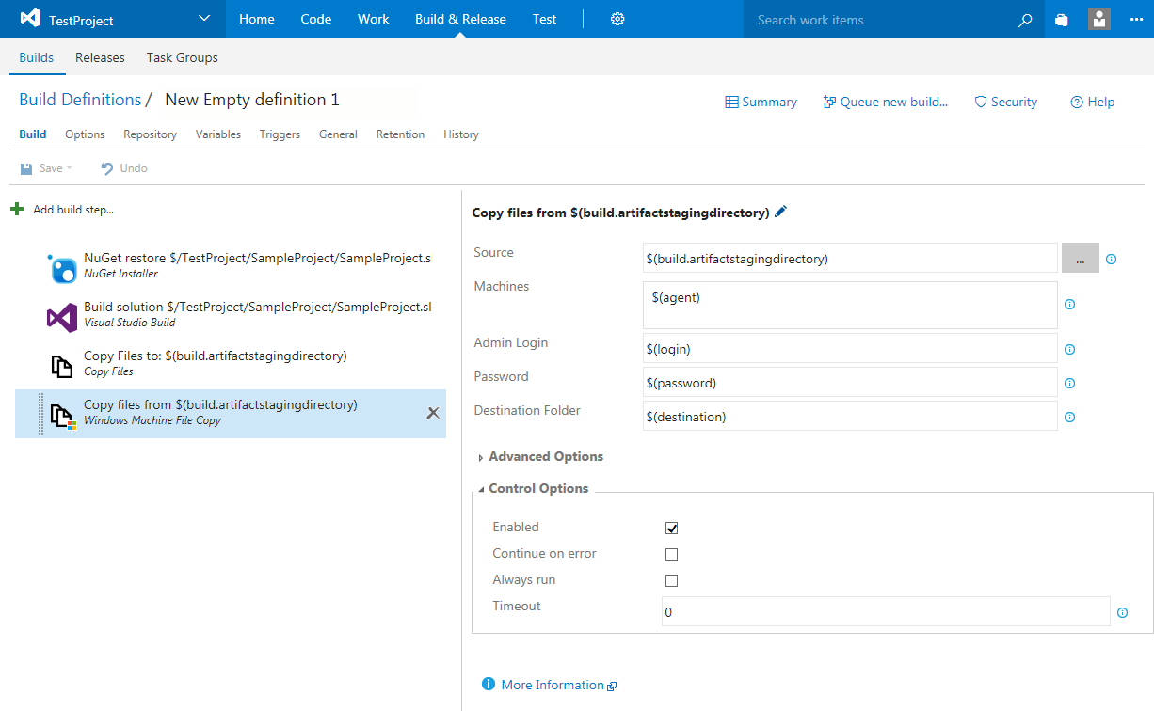Click the info icon beside Timeout field
This screenshot has height=711, width=1154.
[1122, 612]
